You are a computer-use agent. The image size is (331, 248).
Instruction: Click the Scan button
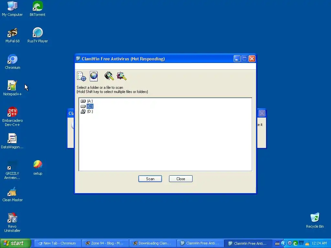(x=150, y=179)
